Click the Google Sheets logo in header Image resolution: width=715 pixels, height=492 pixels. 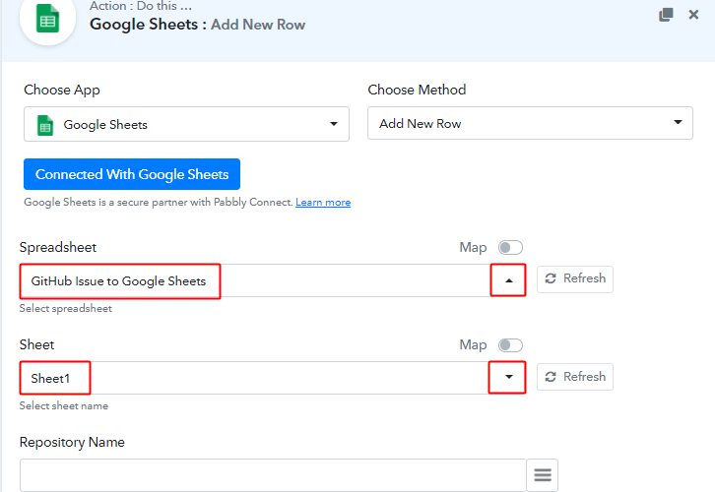click(47, 19)
